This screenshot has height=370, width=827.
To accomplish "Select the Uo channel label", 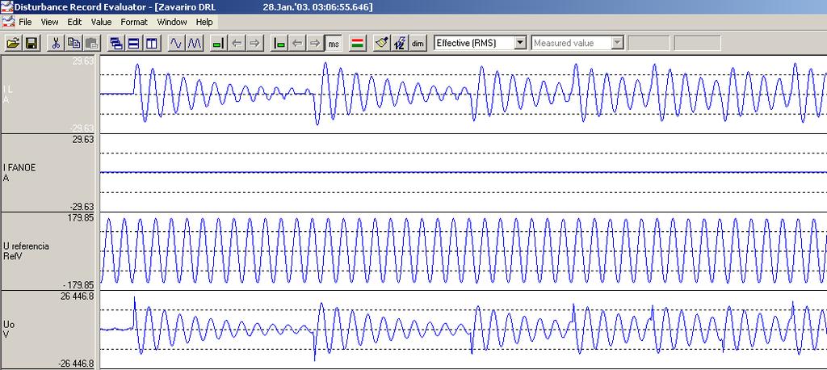I will (8, 324).
